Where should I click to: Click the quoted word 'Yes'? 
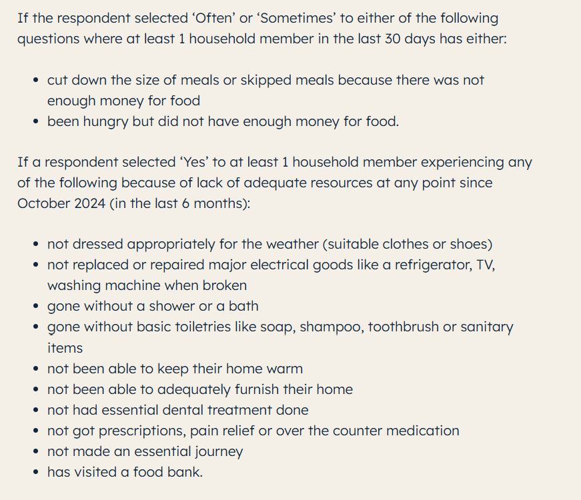coord(190,162)
